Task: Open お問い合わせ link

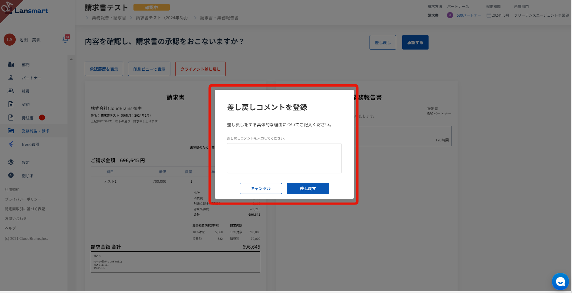Action: (x=16, y=219)
